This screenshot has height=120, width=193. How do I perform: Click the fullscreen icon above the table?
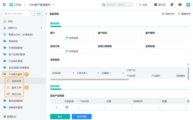pos(188,65)
